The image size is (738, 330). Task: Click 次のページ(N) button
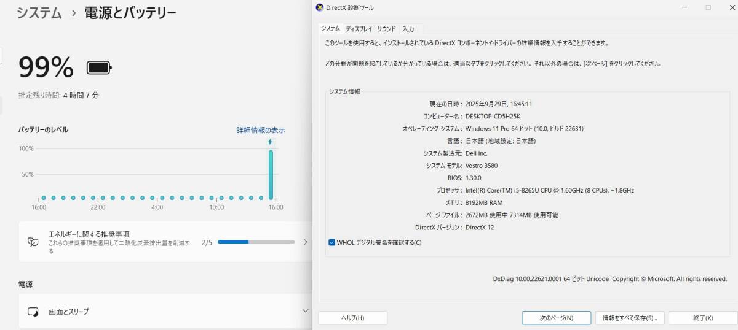coord(557,318)
